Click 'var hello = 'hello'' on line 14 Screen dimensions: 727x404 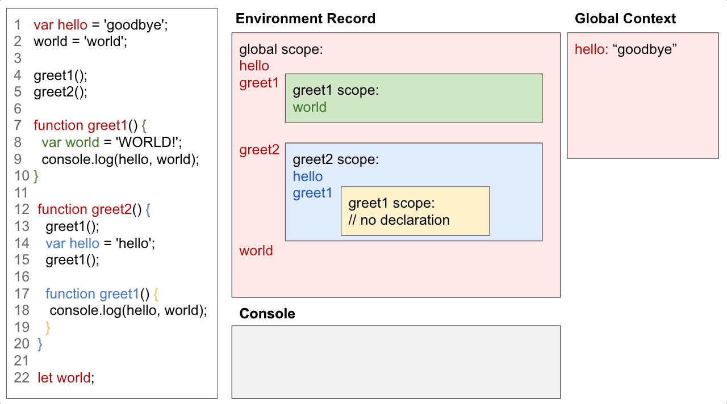(101, 243)
